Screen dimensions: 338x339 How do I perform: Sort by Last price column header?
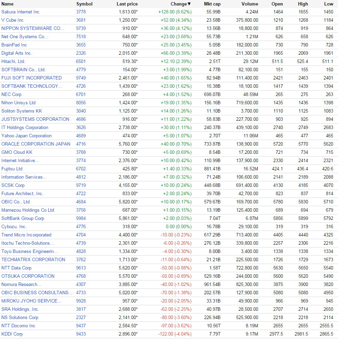point(127,4)
